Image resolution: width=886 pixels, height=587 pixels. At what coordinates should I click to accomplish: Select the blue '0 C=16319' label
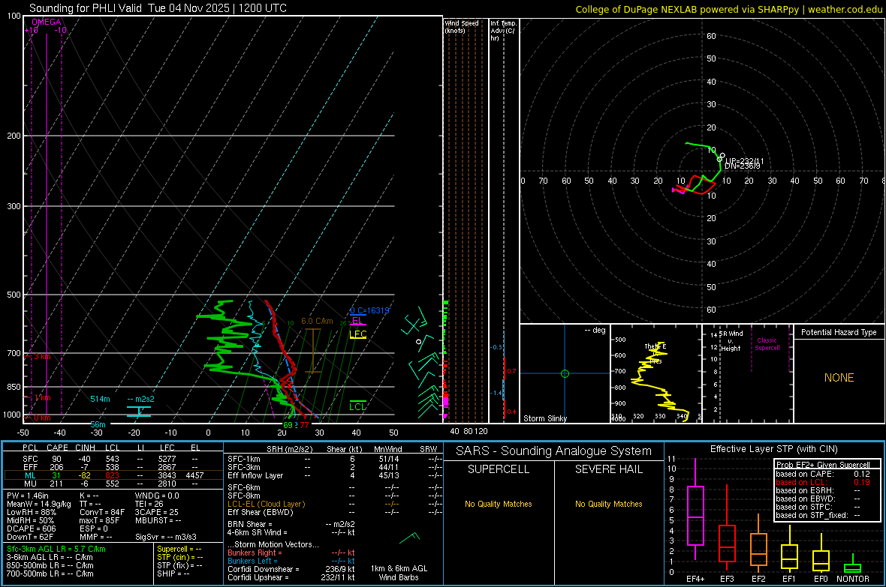coord(369,311)
